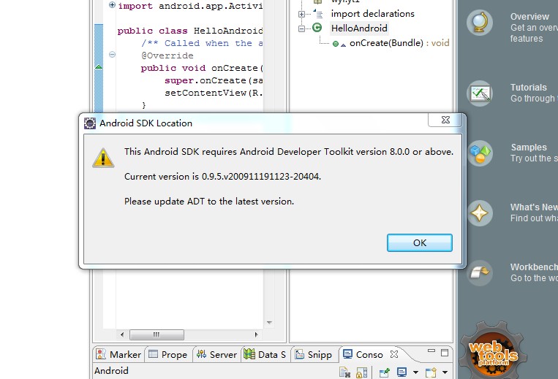Click the onCreate public method green dot icon
Viewport: 558px width, 379px height.
[x=335, y=44]
